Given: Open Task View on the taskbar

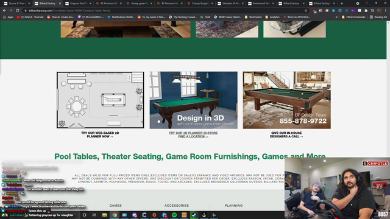Looking at the screenshot, I should click(x=94, y=215).
